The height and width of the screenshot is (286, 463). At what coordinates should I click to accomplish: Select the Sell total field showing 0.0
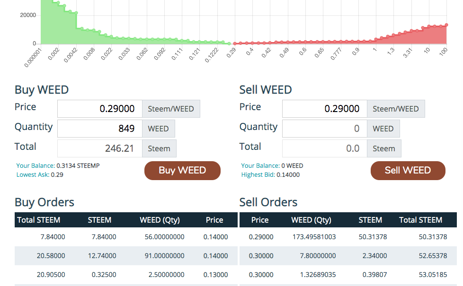(324, 148)
